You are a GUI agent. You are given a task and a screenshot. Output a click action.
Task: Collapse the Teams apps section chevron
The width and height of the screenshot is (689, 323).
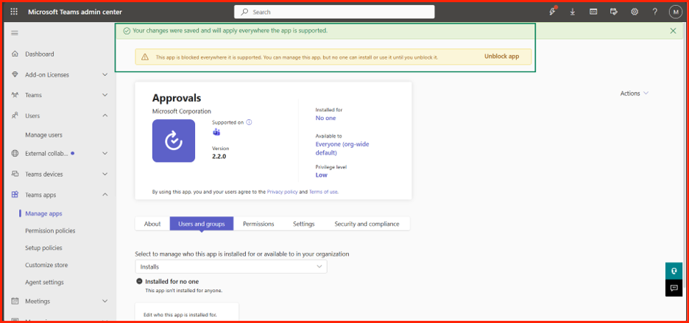(x=105, y=194)
